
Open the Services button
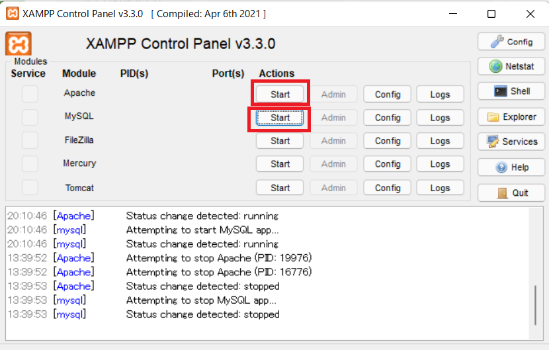511,142
